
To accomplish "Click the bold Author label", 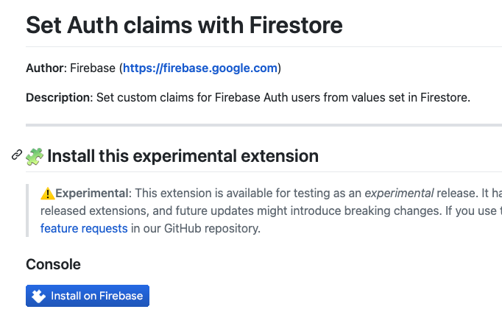I will tap(46, 68).
